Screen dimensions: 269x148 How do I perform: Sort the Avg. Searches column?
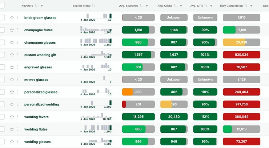pyautogui.click(x=141, y=6)
